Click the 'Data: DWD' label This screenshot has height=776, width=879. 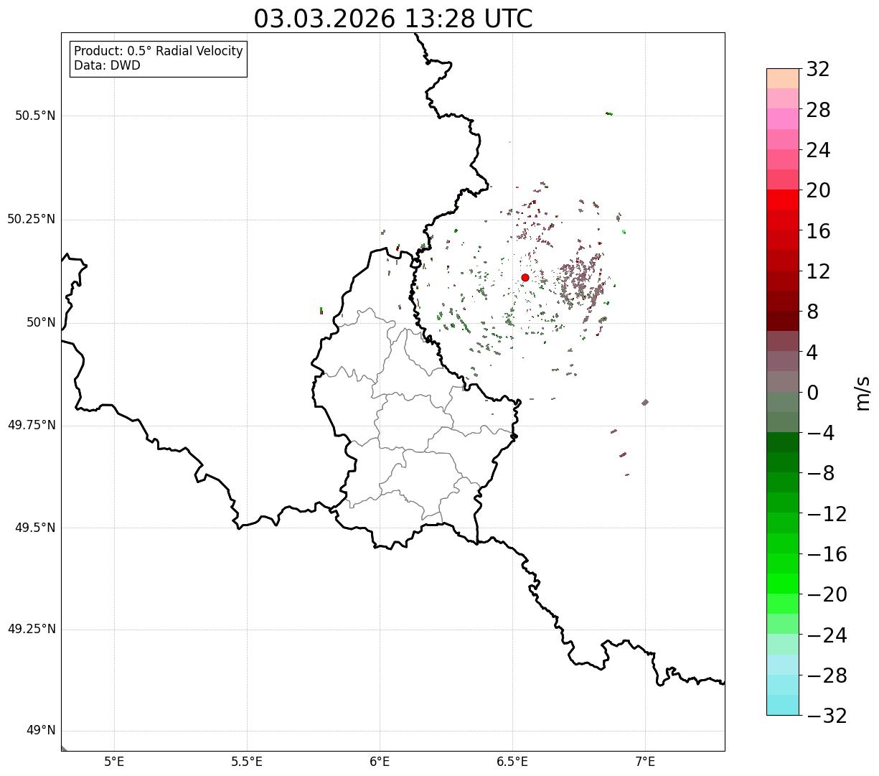(x=108, y=65)
